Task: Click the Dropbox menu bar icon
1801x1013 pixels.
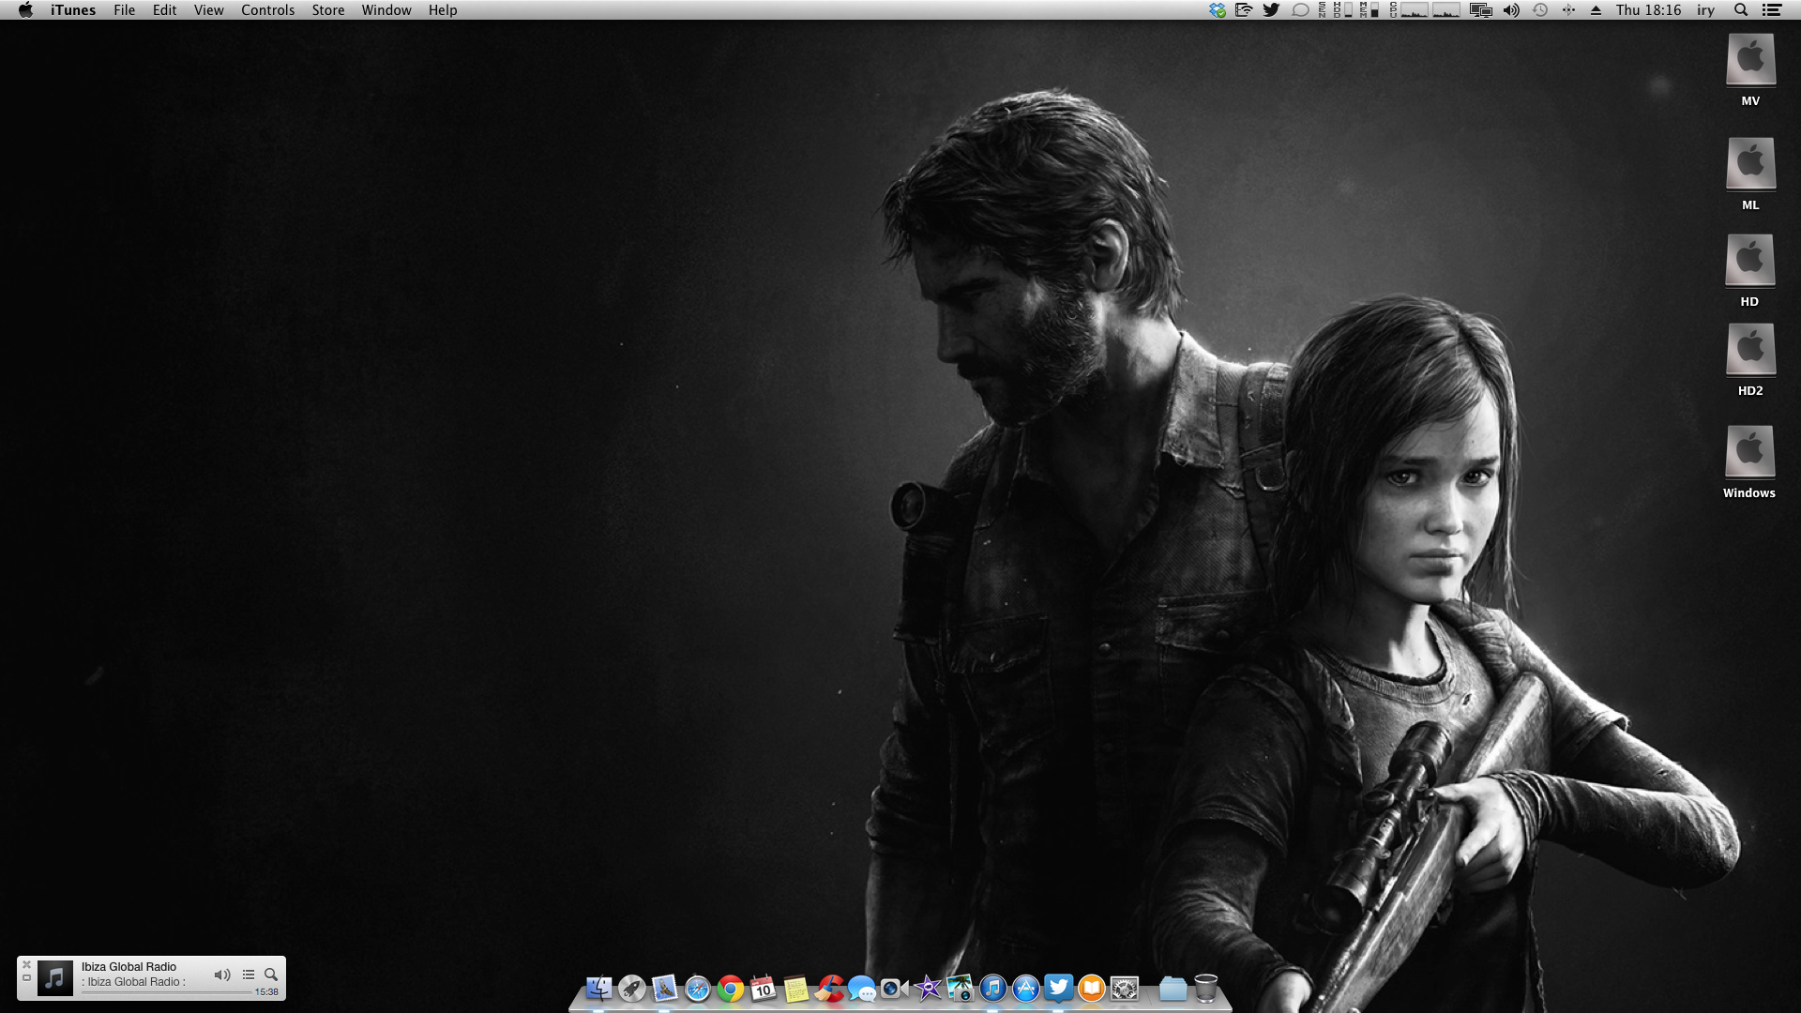Action: coord(1218,10)
